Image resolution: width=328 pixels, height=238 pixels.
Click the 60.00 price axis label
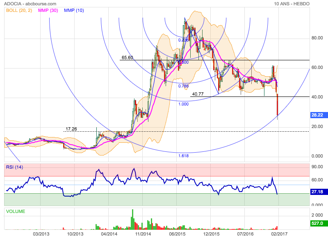(317, 67)
